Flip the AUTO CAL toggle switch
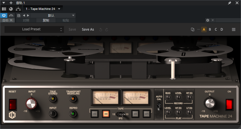The height and width of the screenshot is (129, 241). click(x=159, y=106)
